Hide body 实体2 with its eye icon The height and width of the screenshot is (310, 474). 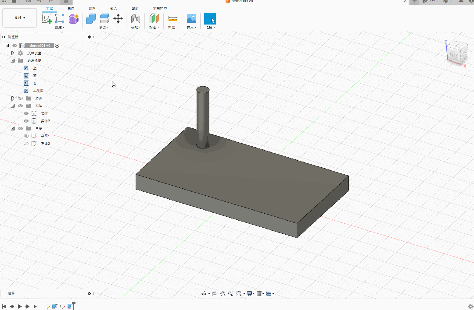coord(26,121)
